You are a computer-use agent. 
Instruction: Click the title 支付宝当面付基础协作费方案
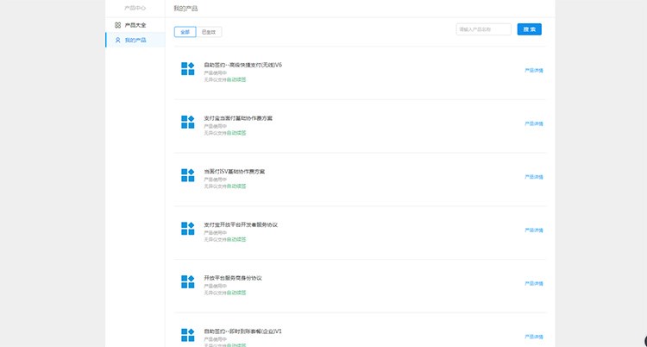[238, 118]
